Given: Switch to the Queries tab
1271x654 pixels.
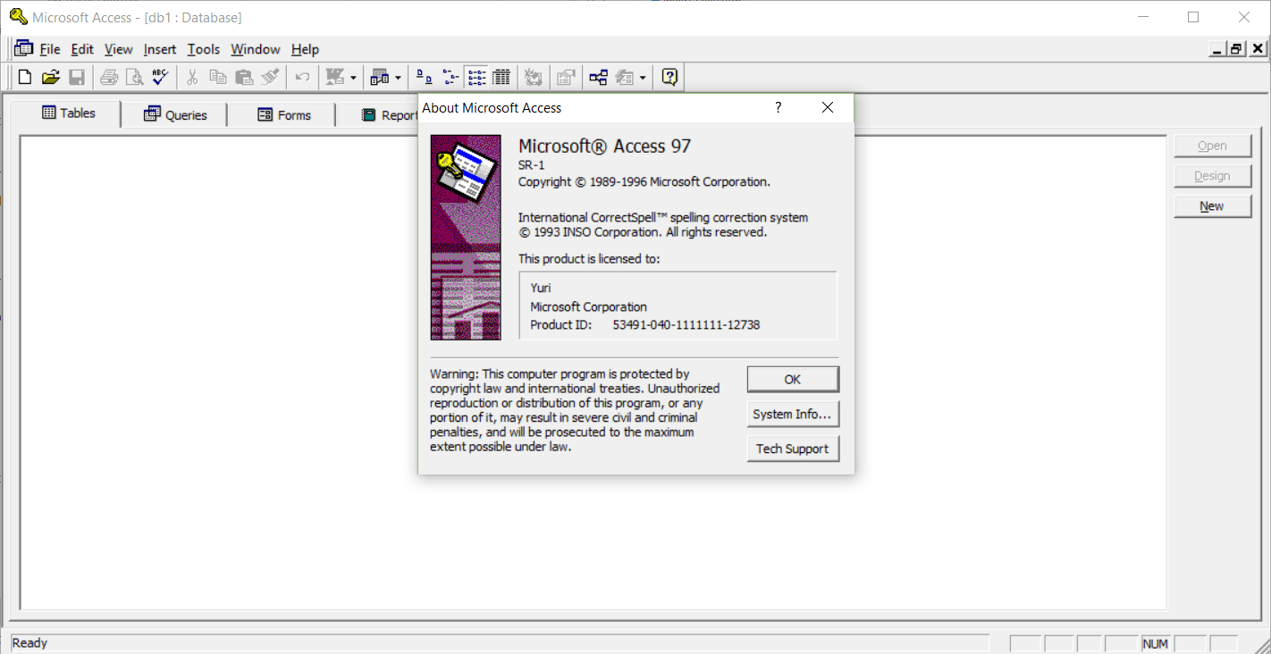Looking at the screenshot, I should coord(174,114).
